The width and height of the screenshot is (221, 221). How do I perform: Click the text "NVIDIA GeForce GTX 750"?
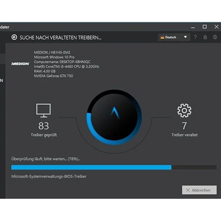point(53,76)
